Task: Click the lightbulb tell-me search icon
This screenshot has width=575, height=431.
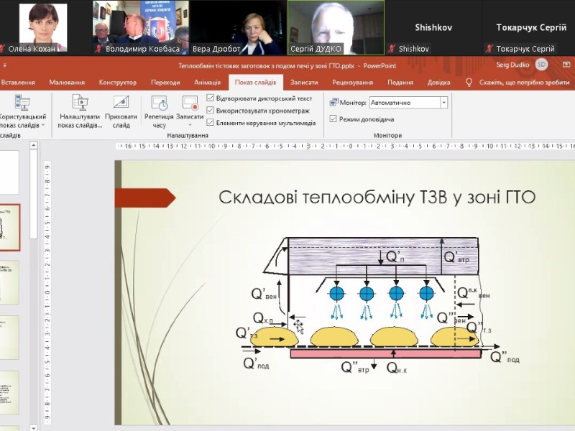Action: (469, 83)
